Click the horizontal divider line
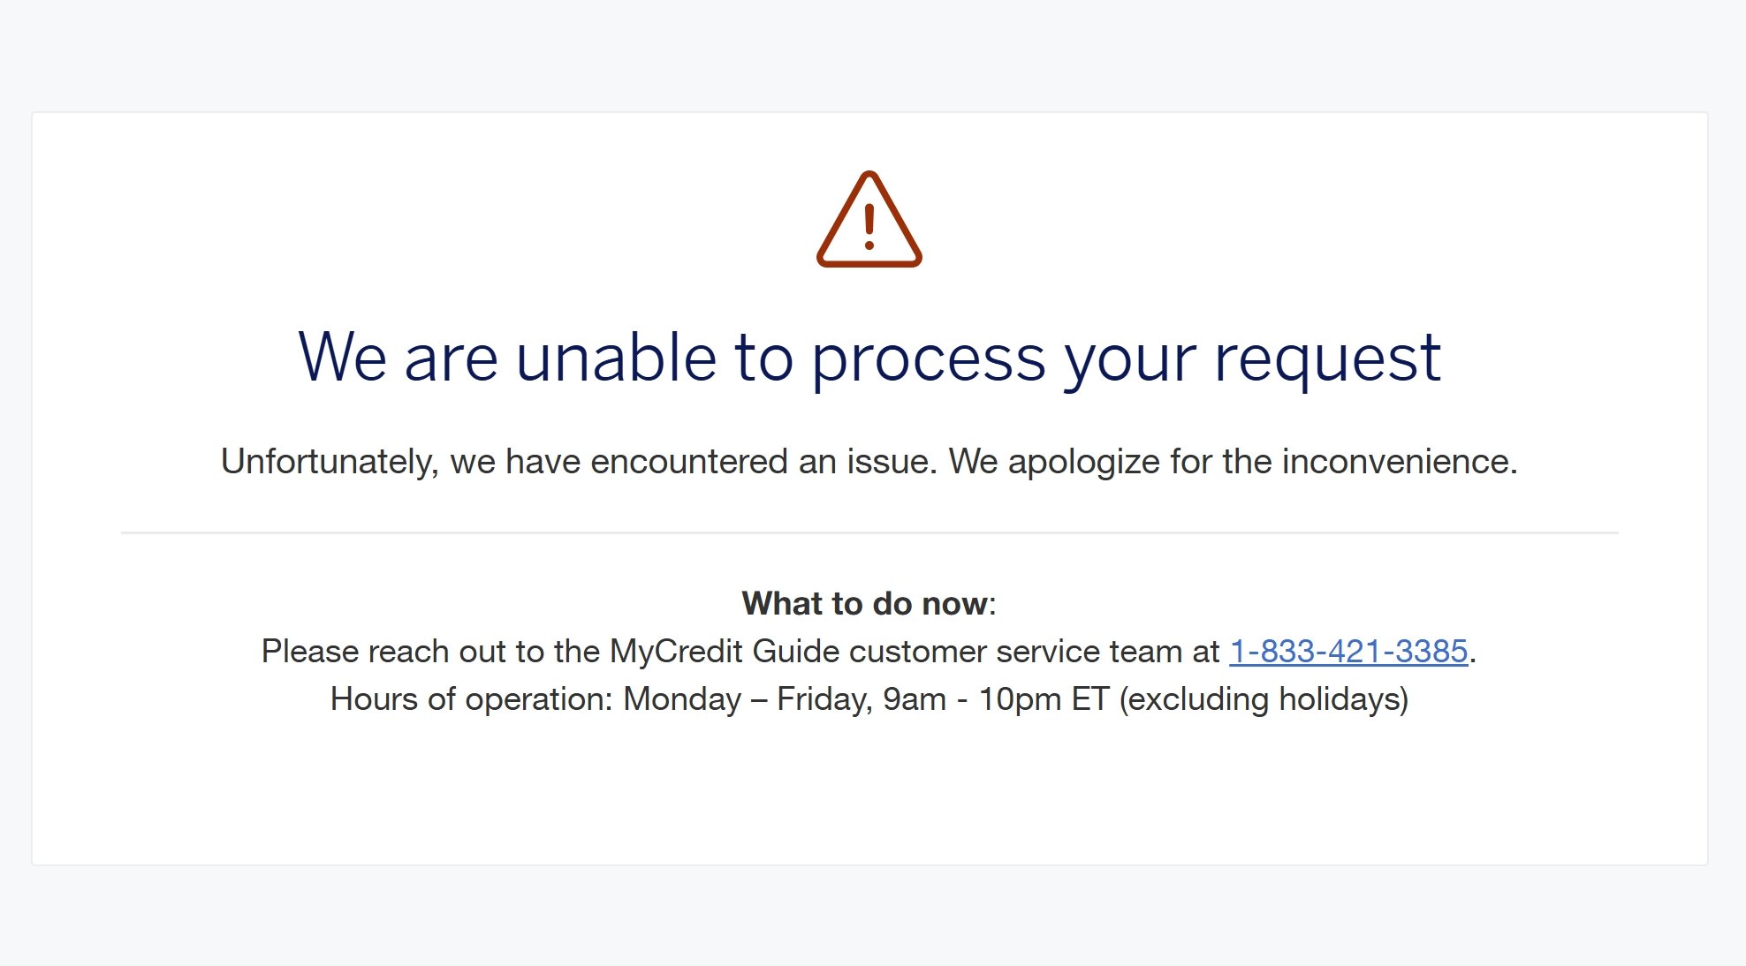 click(x=869, y=532)
